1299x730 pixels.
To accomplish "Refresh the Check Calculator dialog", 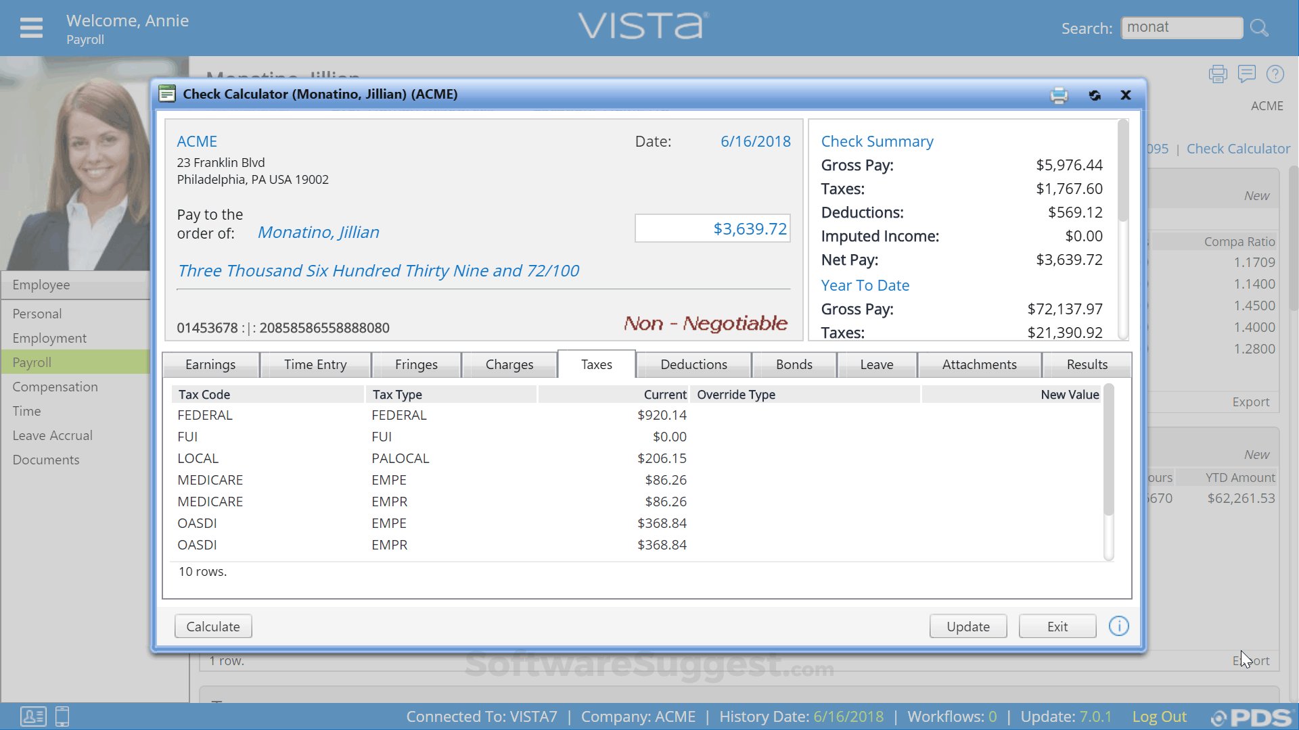I will tap(1095, 95).
